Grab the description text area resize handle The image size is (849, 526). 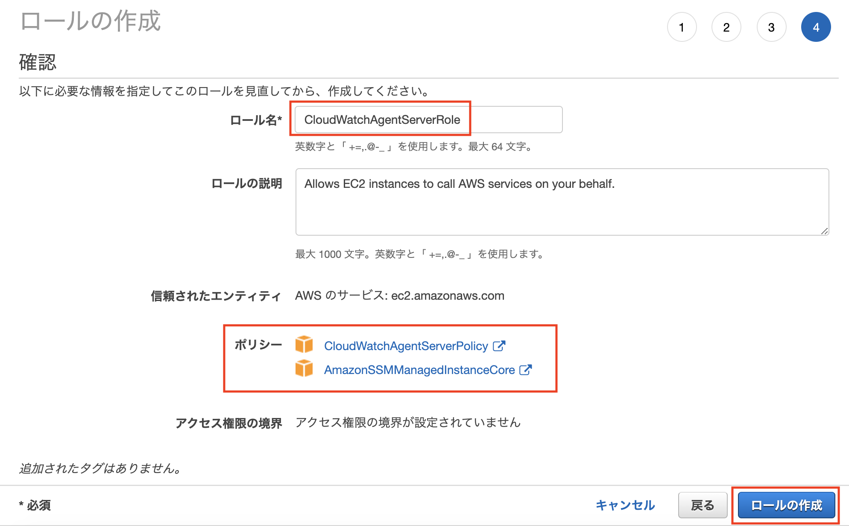click(x=824, y=231)
